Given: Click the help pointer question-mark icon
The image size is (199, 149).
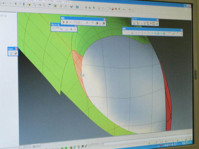Looking at the screenshot, I should click(x=72, y=7).
